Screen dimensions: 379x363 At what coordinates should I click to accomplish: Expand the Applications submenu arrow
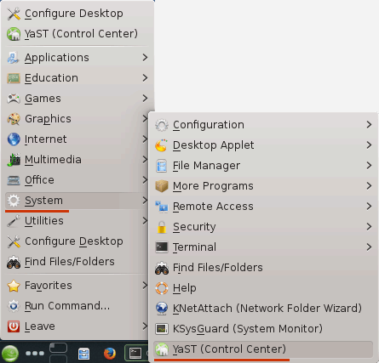coord(145,58)
